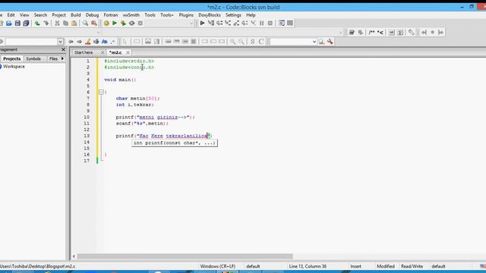Click the 'C' toolbar icon

[261, 42]
